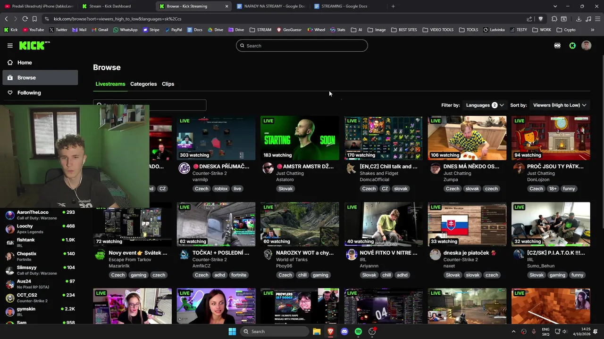Screen dimensions: 604x339
Task: Click the '18+' tag under DonLojzon stream
Action: tap(553, 189)
